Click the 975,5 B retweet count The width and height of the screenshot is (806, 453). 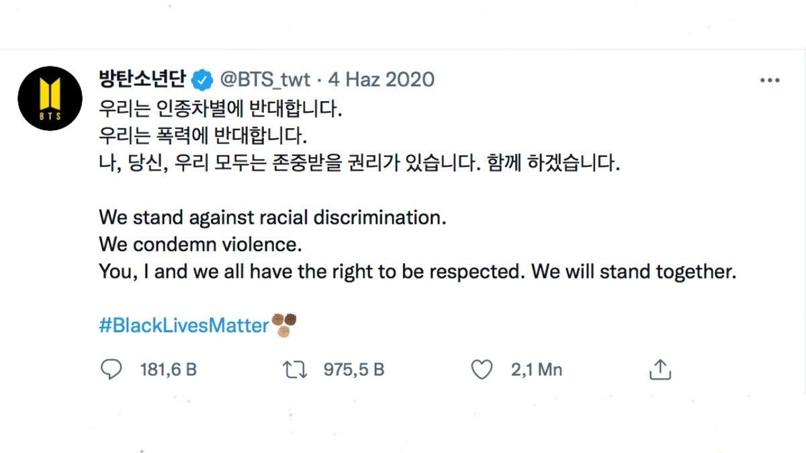pyautogui.click(x=353, y=368)
